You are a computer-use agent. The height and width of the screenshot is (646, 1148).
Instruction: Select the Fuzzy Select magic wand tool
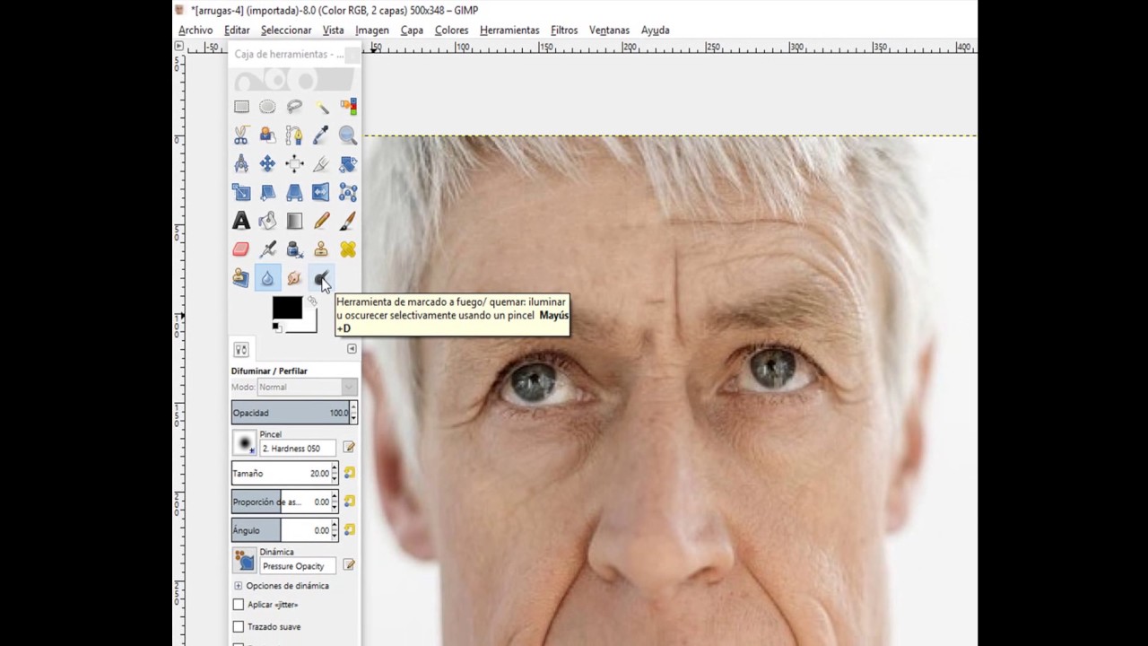tap(321, 107)
